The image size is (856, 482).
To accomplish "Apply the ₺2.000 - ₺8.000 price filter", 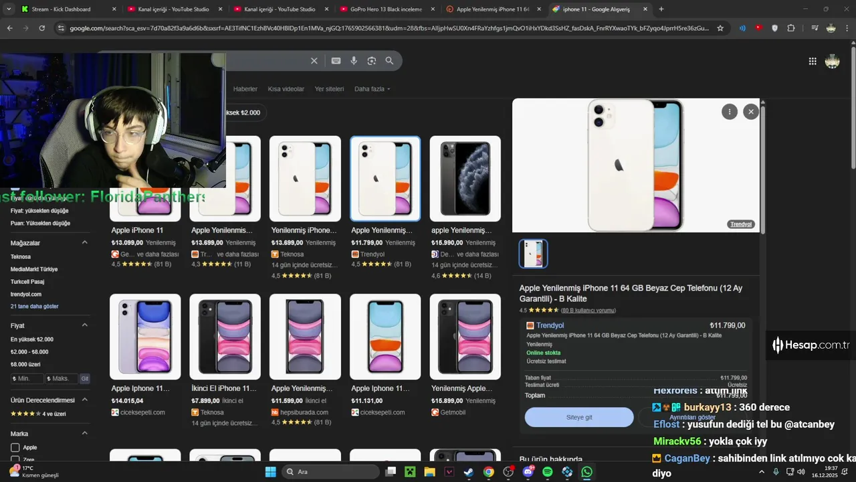I will pyautogui.click(x=29, y=352).
